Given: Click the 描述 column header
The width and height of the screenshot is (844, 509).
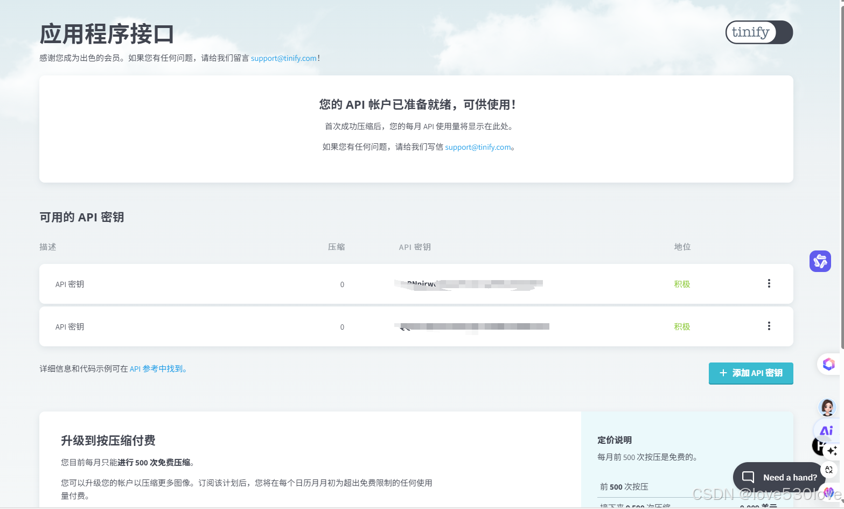Looking at the screenshot, I should pyautogui.click(x=48, y=247).
